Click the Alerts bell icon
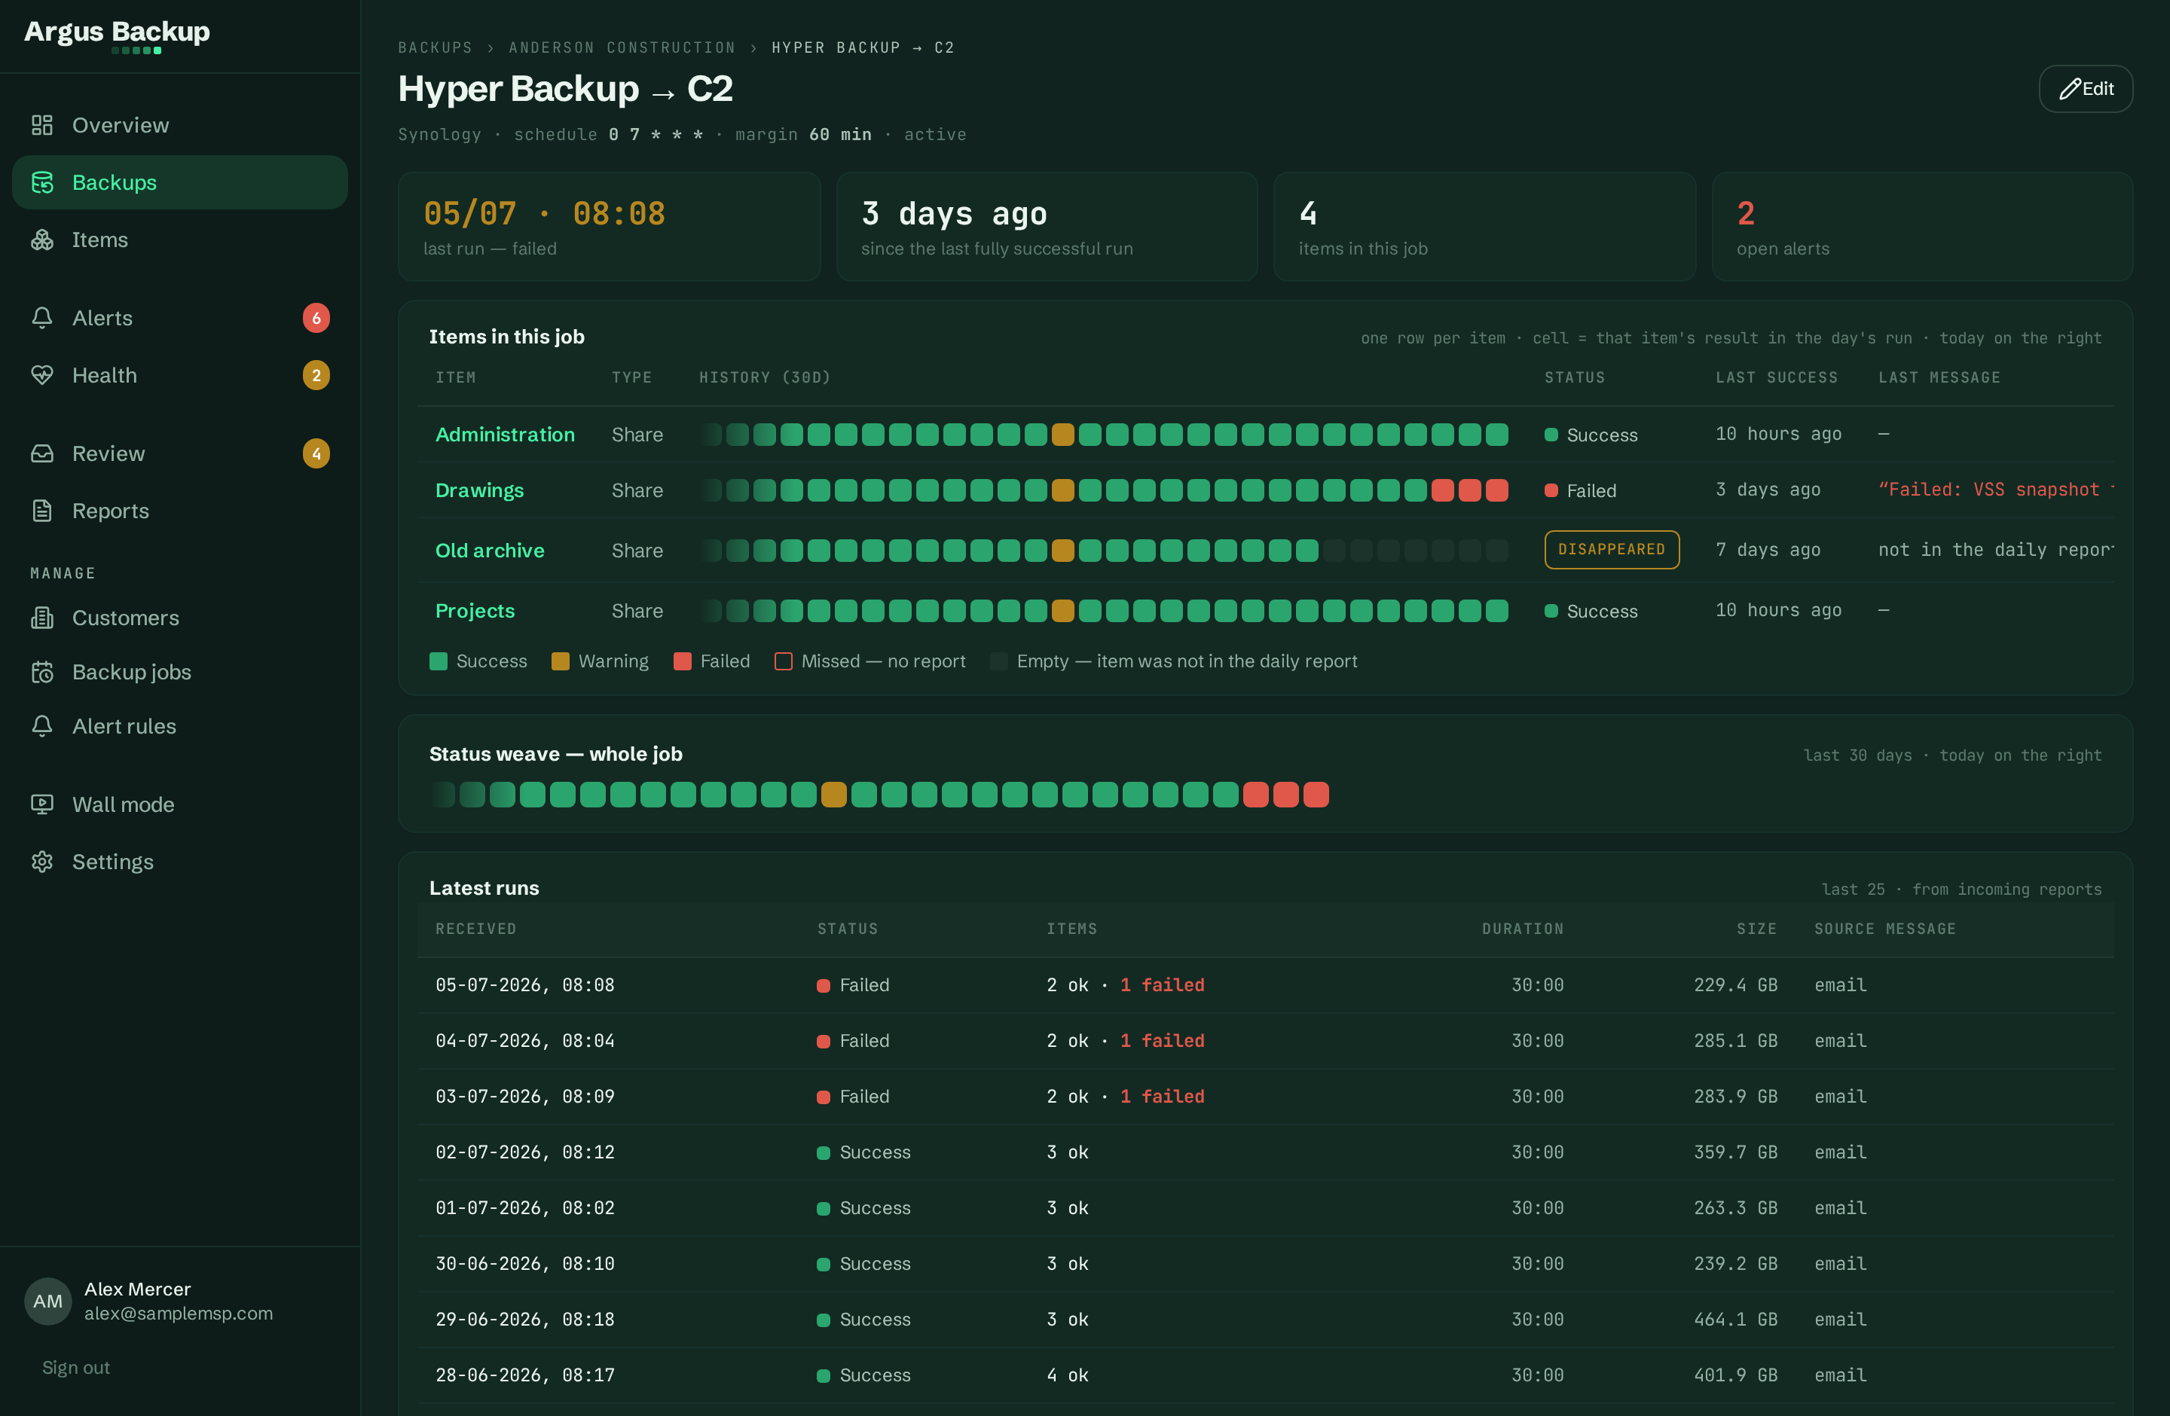This screenshot has height=1416, width=2170. point(42,318)
